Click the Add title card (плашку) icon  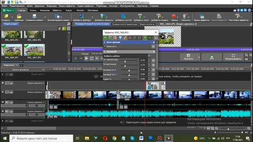point(159,16)
